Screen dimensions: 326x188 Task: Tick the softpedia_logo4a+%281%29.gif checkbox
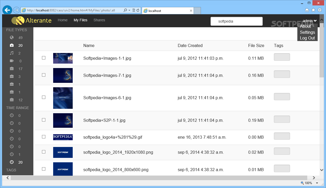(44, 137)
